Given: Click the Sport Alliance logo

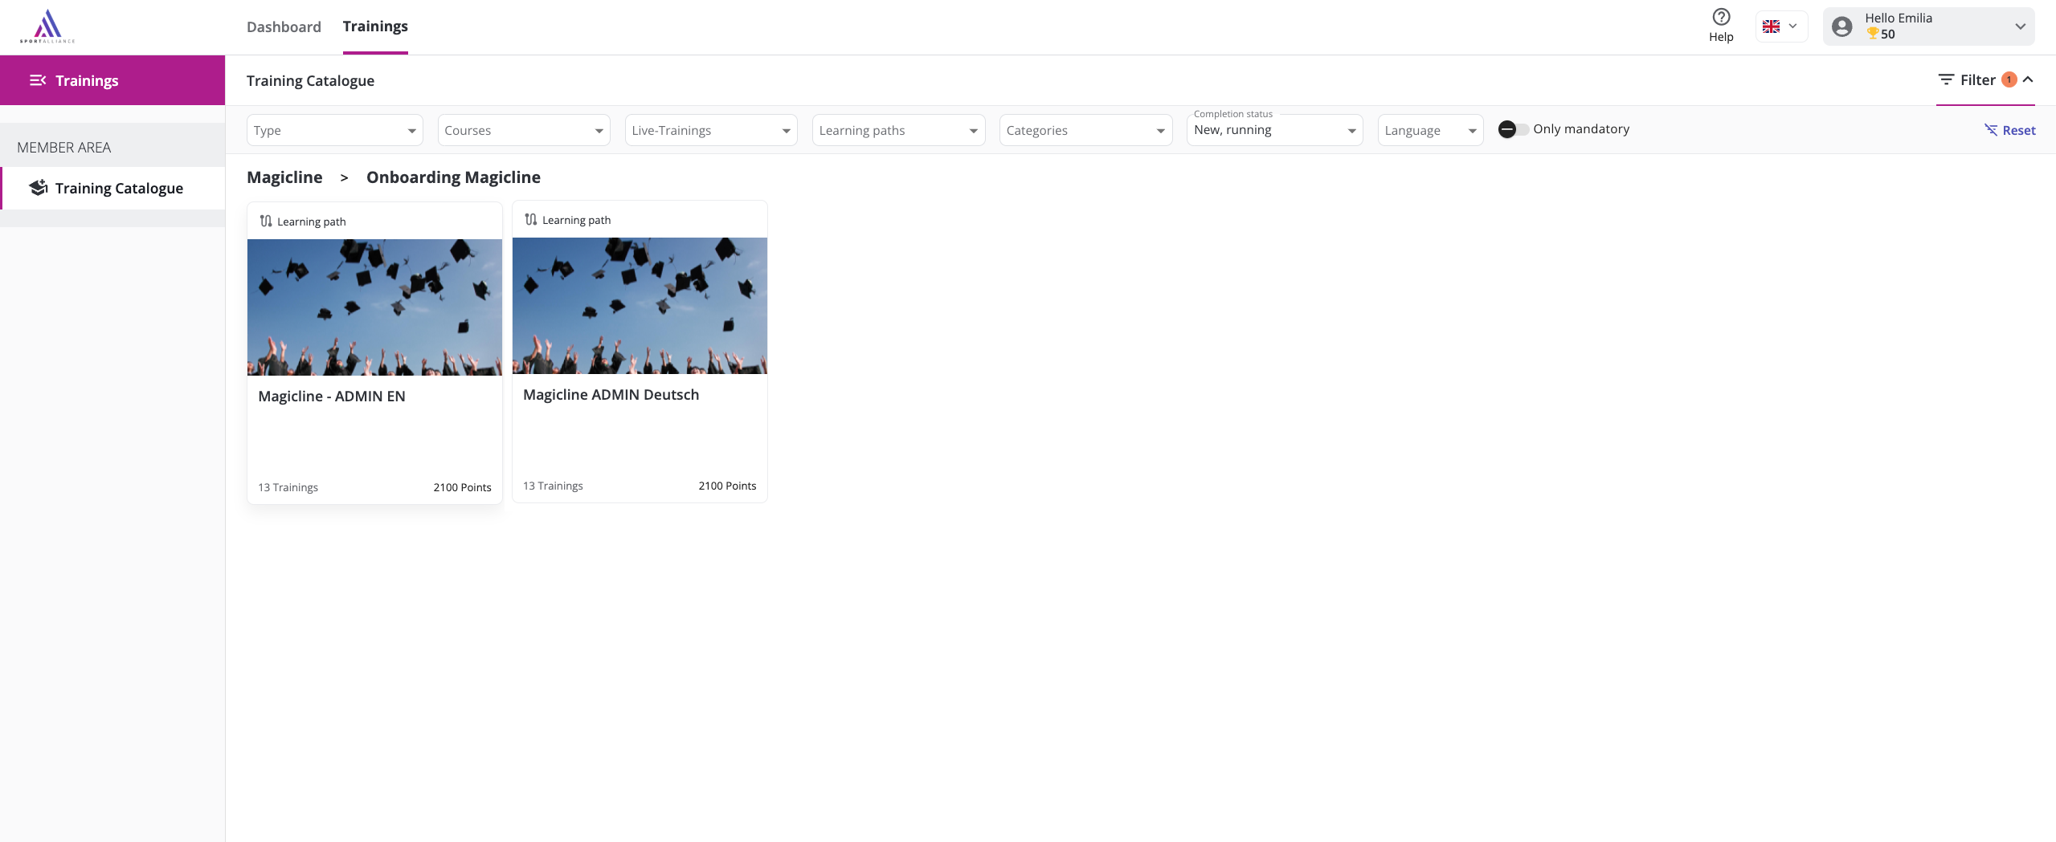Looking at the screenshot, I should point(47,26).
